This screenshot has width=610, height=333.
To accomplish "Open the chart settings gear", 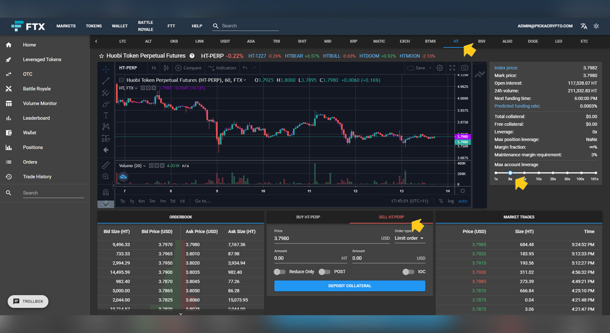I will click(x=439, y=68).
